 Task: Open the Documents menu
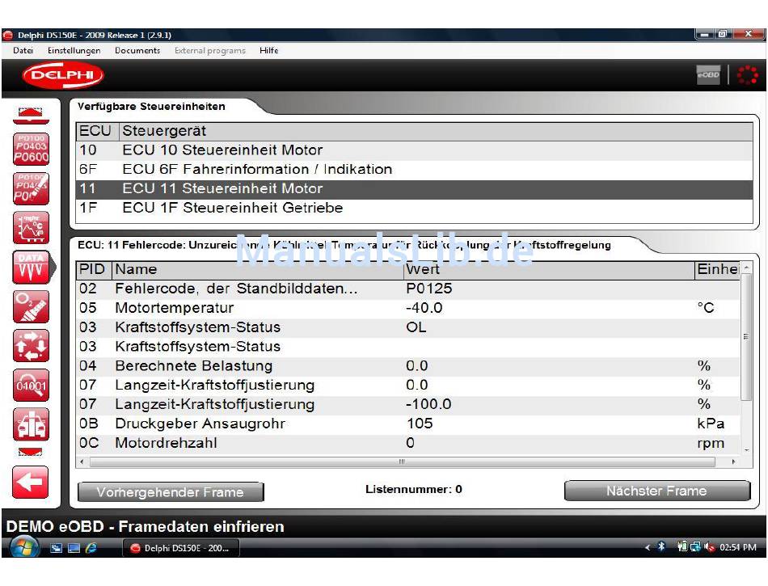tap(137, 50)
